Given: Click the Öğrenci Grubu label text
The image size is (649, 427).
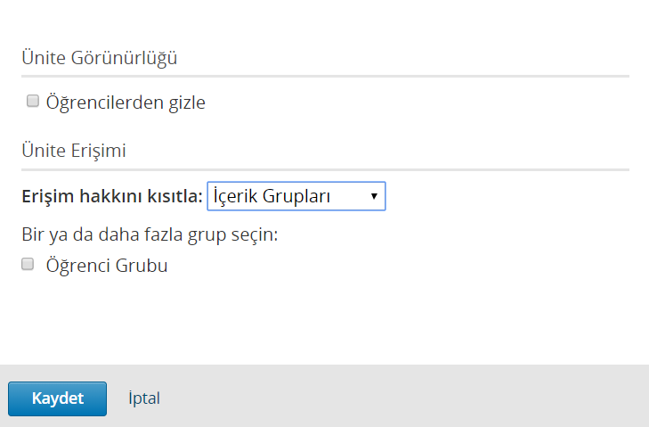Looking at the screenshot, I should pyautogui.click(x=107, y=266).
